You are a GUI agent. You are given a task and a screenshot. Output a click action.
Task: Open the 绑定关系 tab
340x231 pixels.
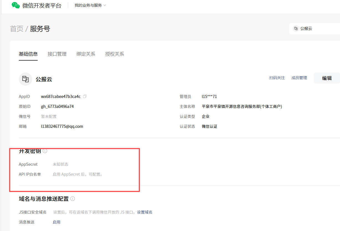86,54
